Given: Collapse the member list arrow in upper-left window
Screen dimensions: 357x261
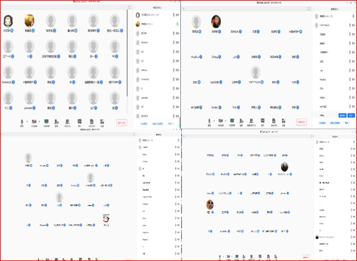Looking at the screenshot, I should (x=135, y=7).
